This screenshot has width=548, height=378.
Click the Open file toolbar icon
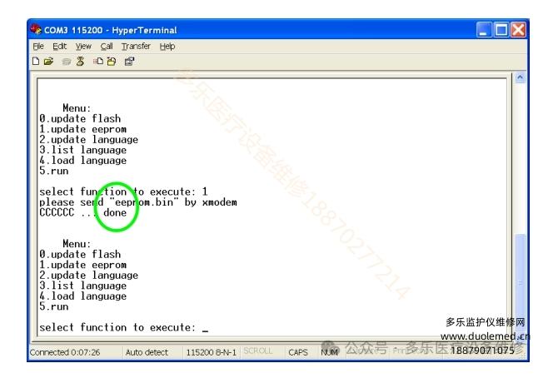point(47,61)
